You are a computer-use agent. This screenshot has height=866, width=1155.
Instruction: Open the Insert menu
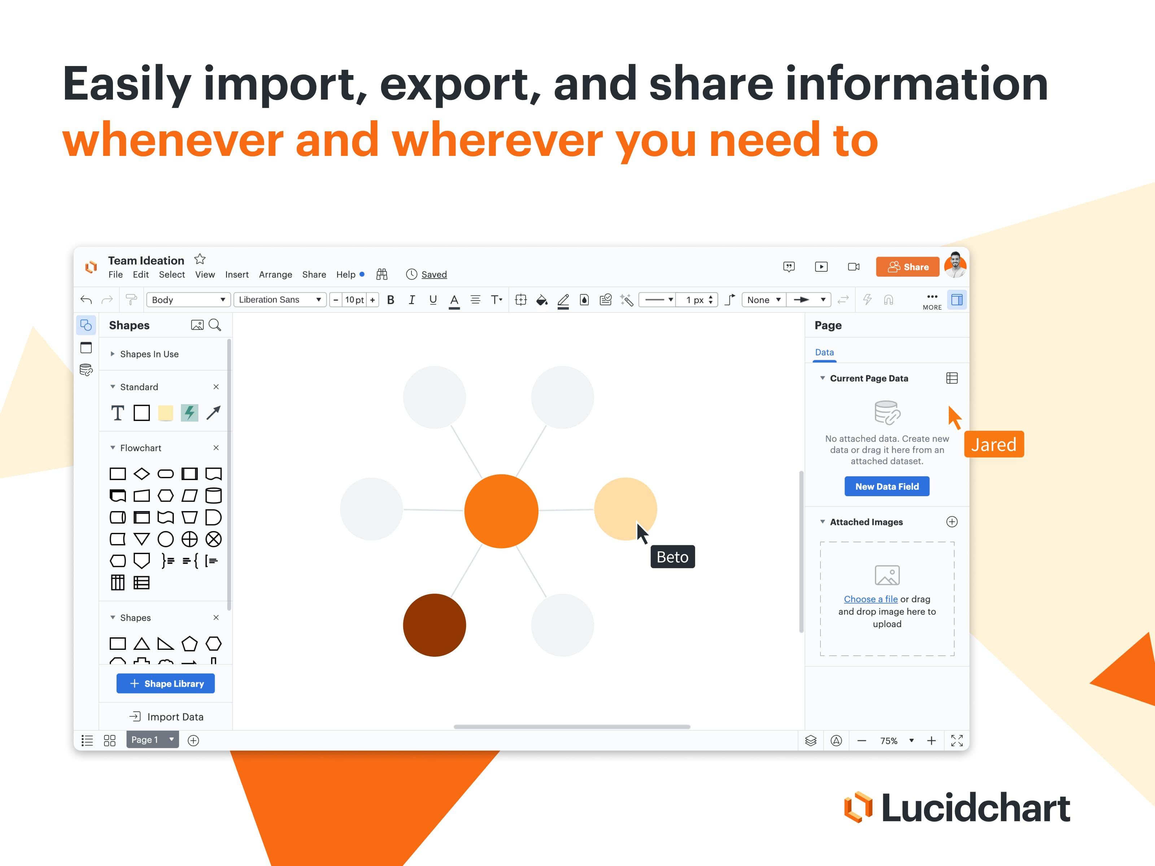[x=236, y=274]
